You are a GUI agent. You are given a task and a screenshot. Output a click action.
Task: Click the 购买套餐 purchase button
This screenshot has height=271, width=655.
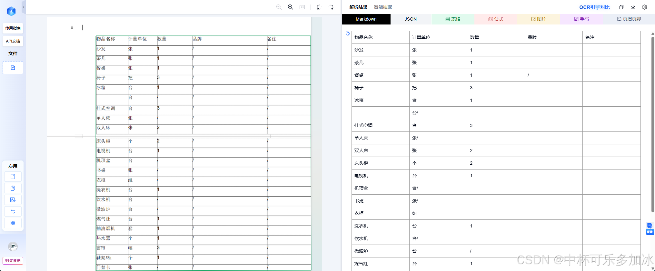tap(13, 260)
